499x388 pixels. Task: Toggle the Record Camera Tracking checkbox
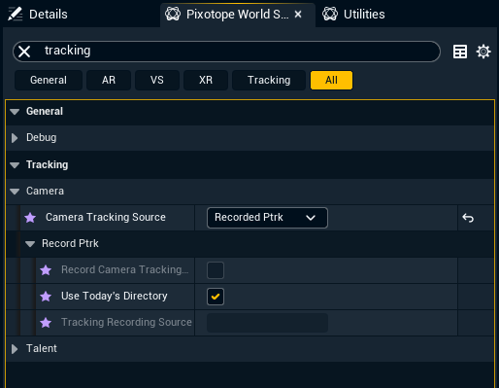click(x=216, y=270)
